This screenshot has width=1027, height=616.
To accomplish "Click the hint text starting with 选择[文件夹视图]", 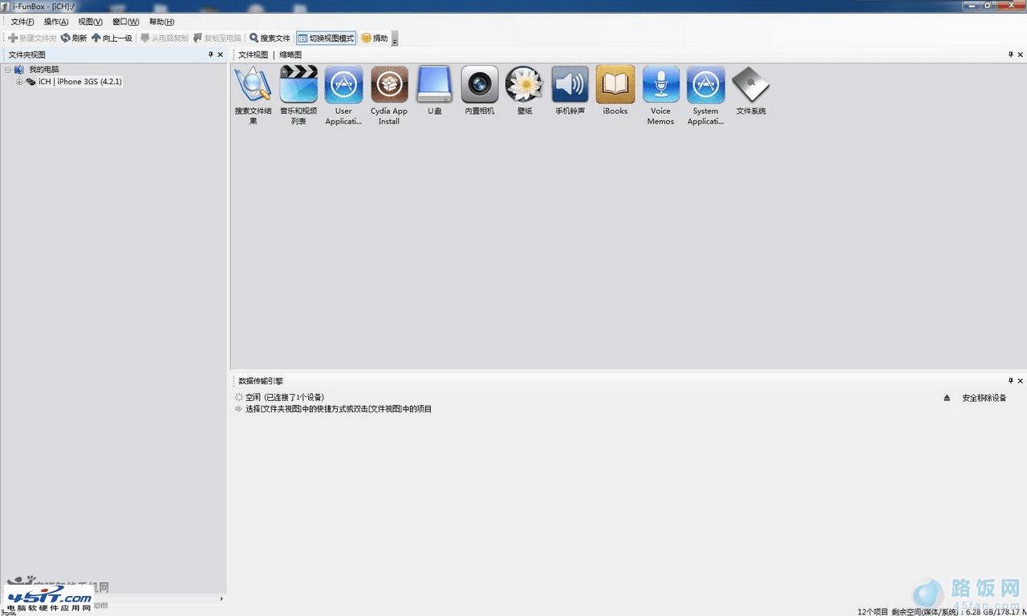I will point(339,409).
